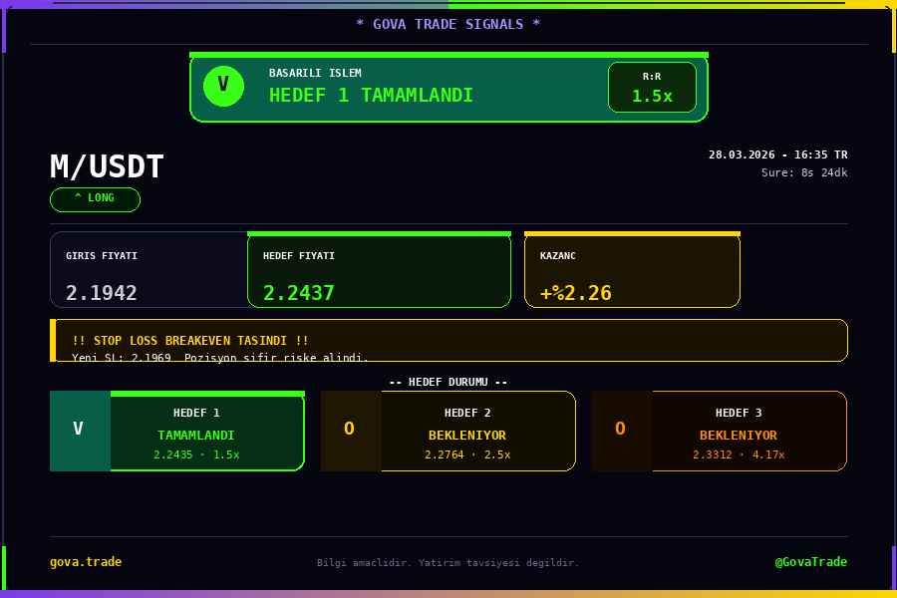Image resolution: width=897 pixels, height=598 pixels.
Task: Click the Yeni SL: 2.1969 line
Action: tap(220, 357)
